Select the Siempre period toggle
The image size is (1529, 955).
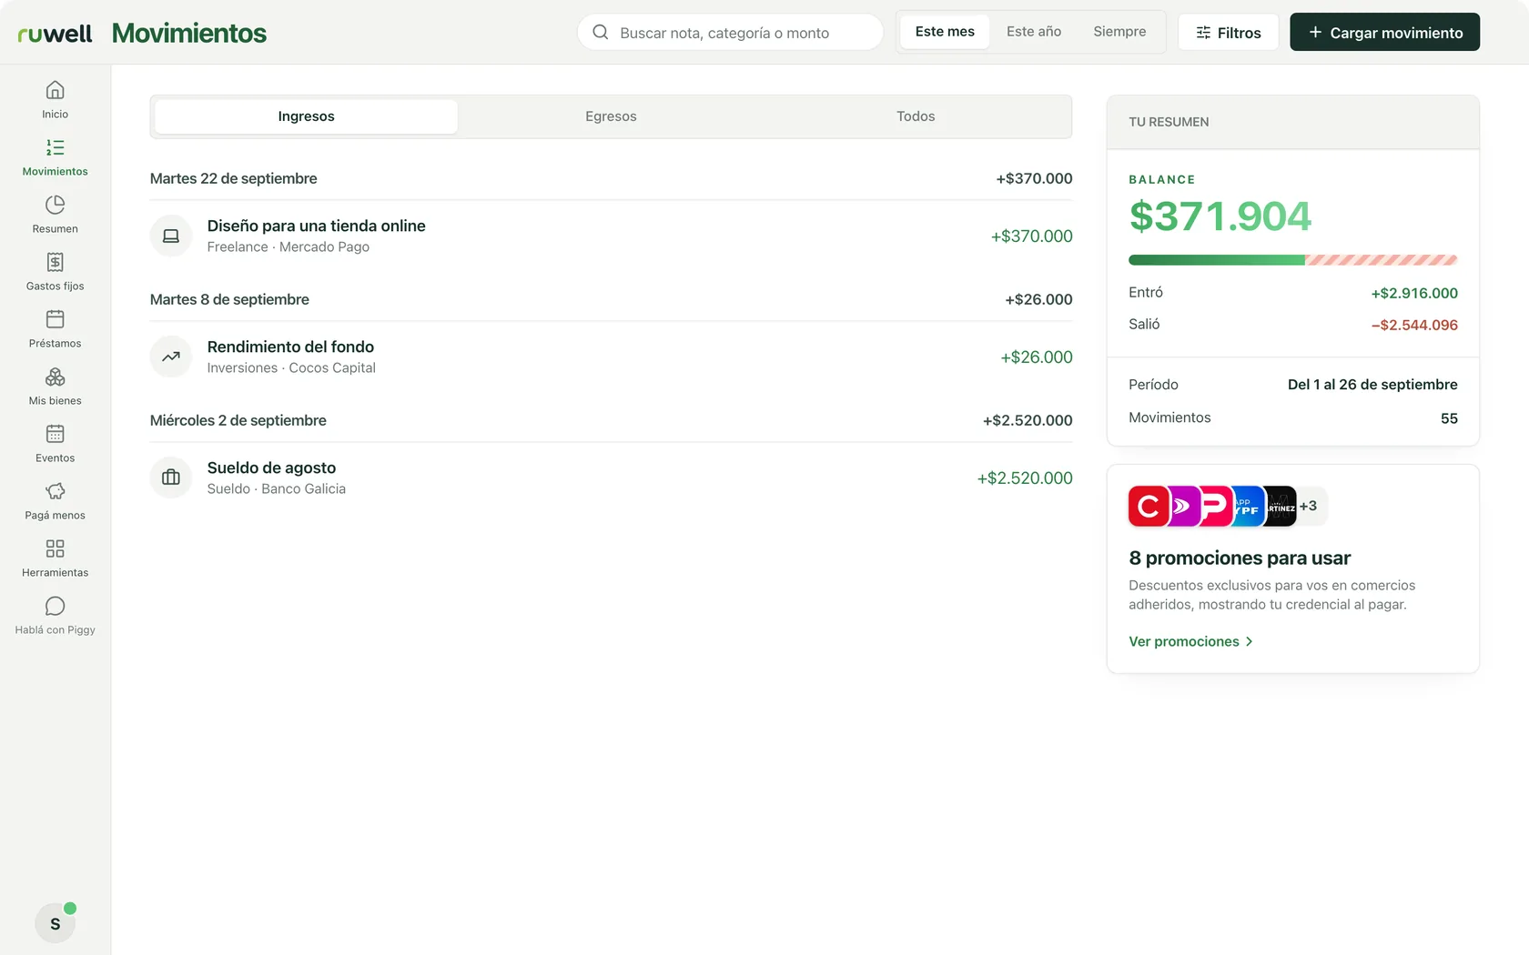click(1119, 32)
